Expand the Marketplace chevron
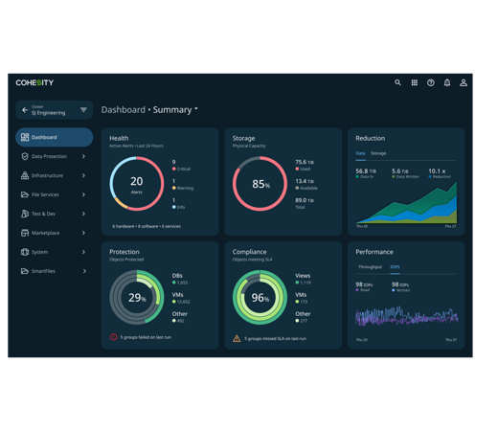Screen dimensions: 498x431 pos(83,233)
